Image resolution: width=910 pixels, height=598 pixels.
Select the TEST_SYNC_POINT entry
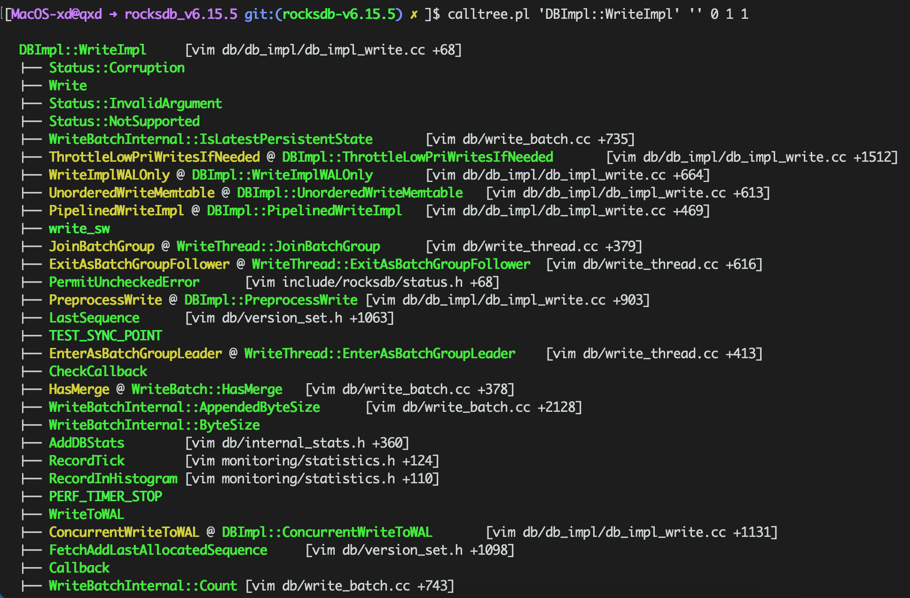coord(106,336)
